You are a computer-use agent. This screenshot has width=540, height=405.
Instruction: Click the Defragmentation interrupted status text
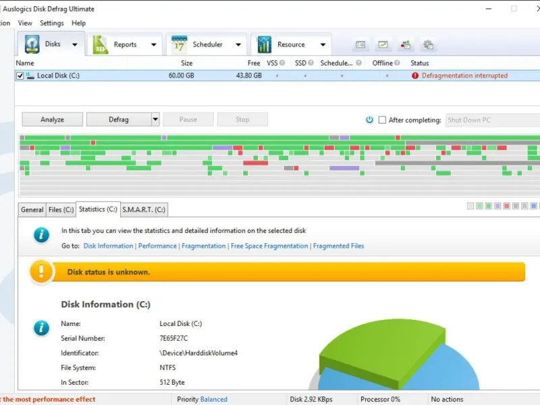click(464, 76)
